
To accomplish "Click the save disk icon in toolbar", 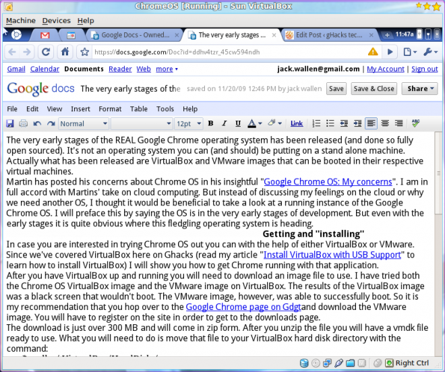I will pyautogui.click(x=10, y=123).
